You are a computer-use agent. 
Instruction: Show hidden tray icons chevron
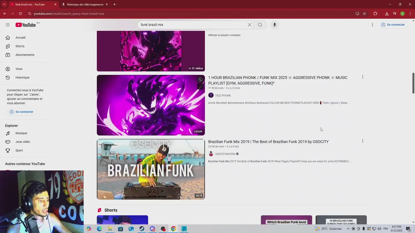tap(348, 229)
